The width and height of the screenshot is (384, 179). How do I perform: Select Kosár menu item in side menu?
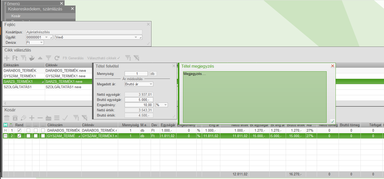[16, 16]
